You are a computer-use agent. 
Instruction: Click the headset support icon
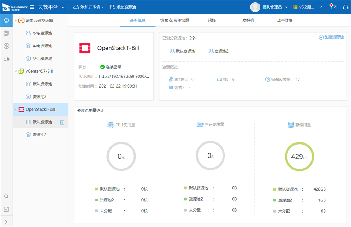345,7
